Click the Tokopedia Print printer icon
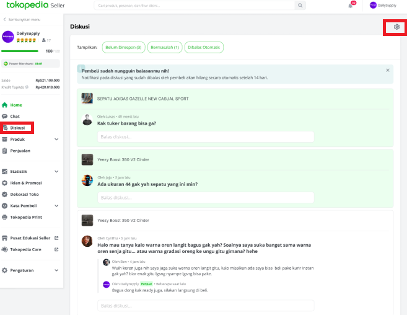407x315 pixels. tap(5, 217)
